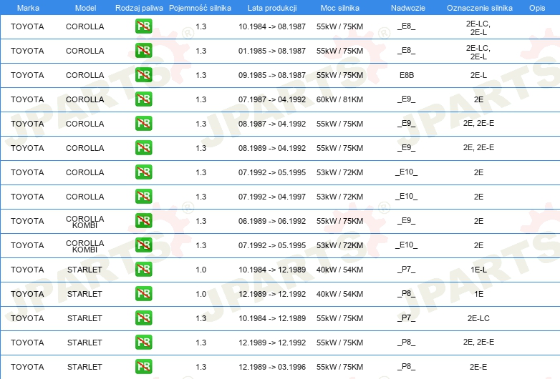The image size is (560, 379).
Task: Click the _E10_ body code in the 04.1997 row
Action: pyautogui.click(x=407, y=197)
